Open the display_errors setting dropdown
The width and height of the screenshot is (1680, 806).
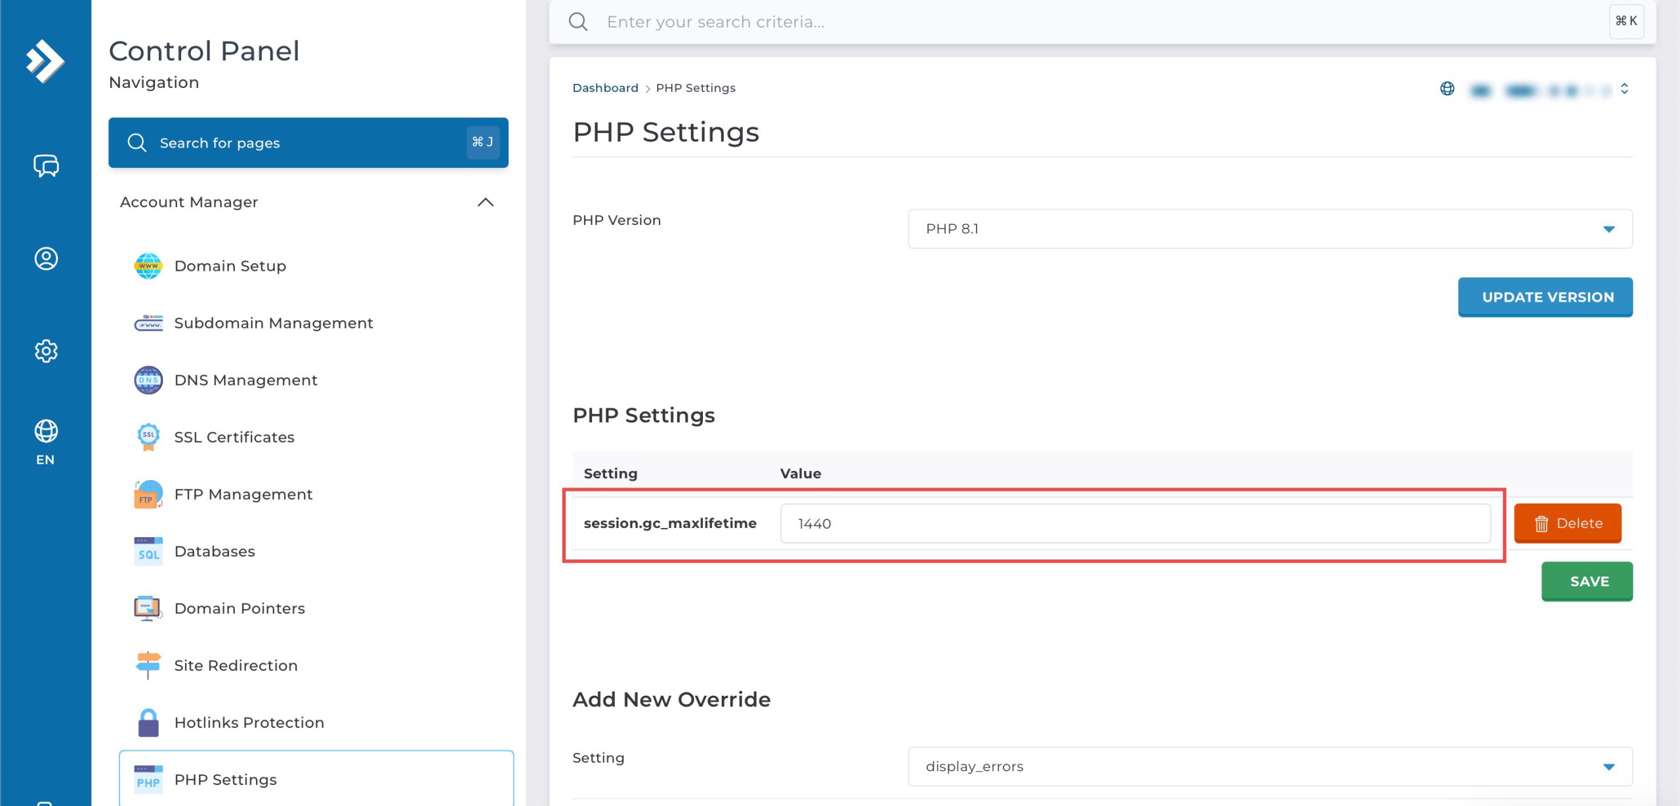[1270, 766]
